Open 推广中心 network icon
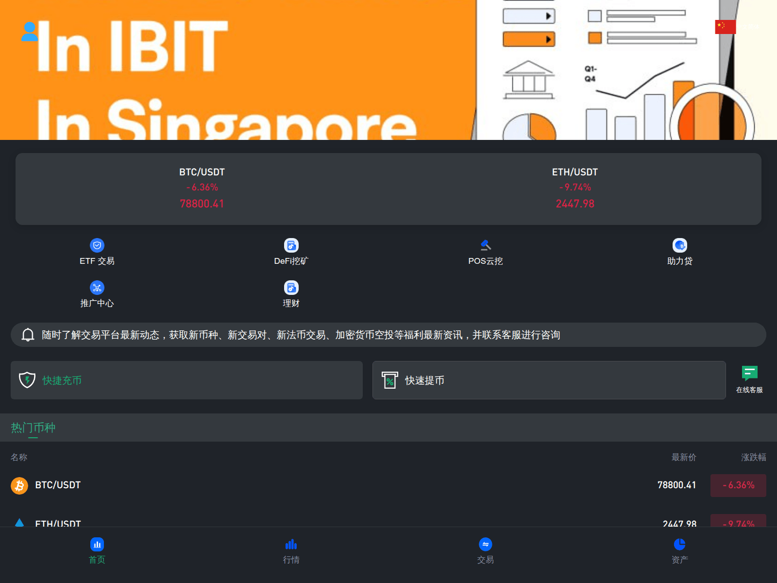 (x=97, y=288)
